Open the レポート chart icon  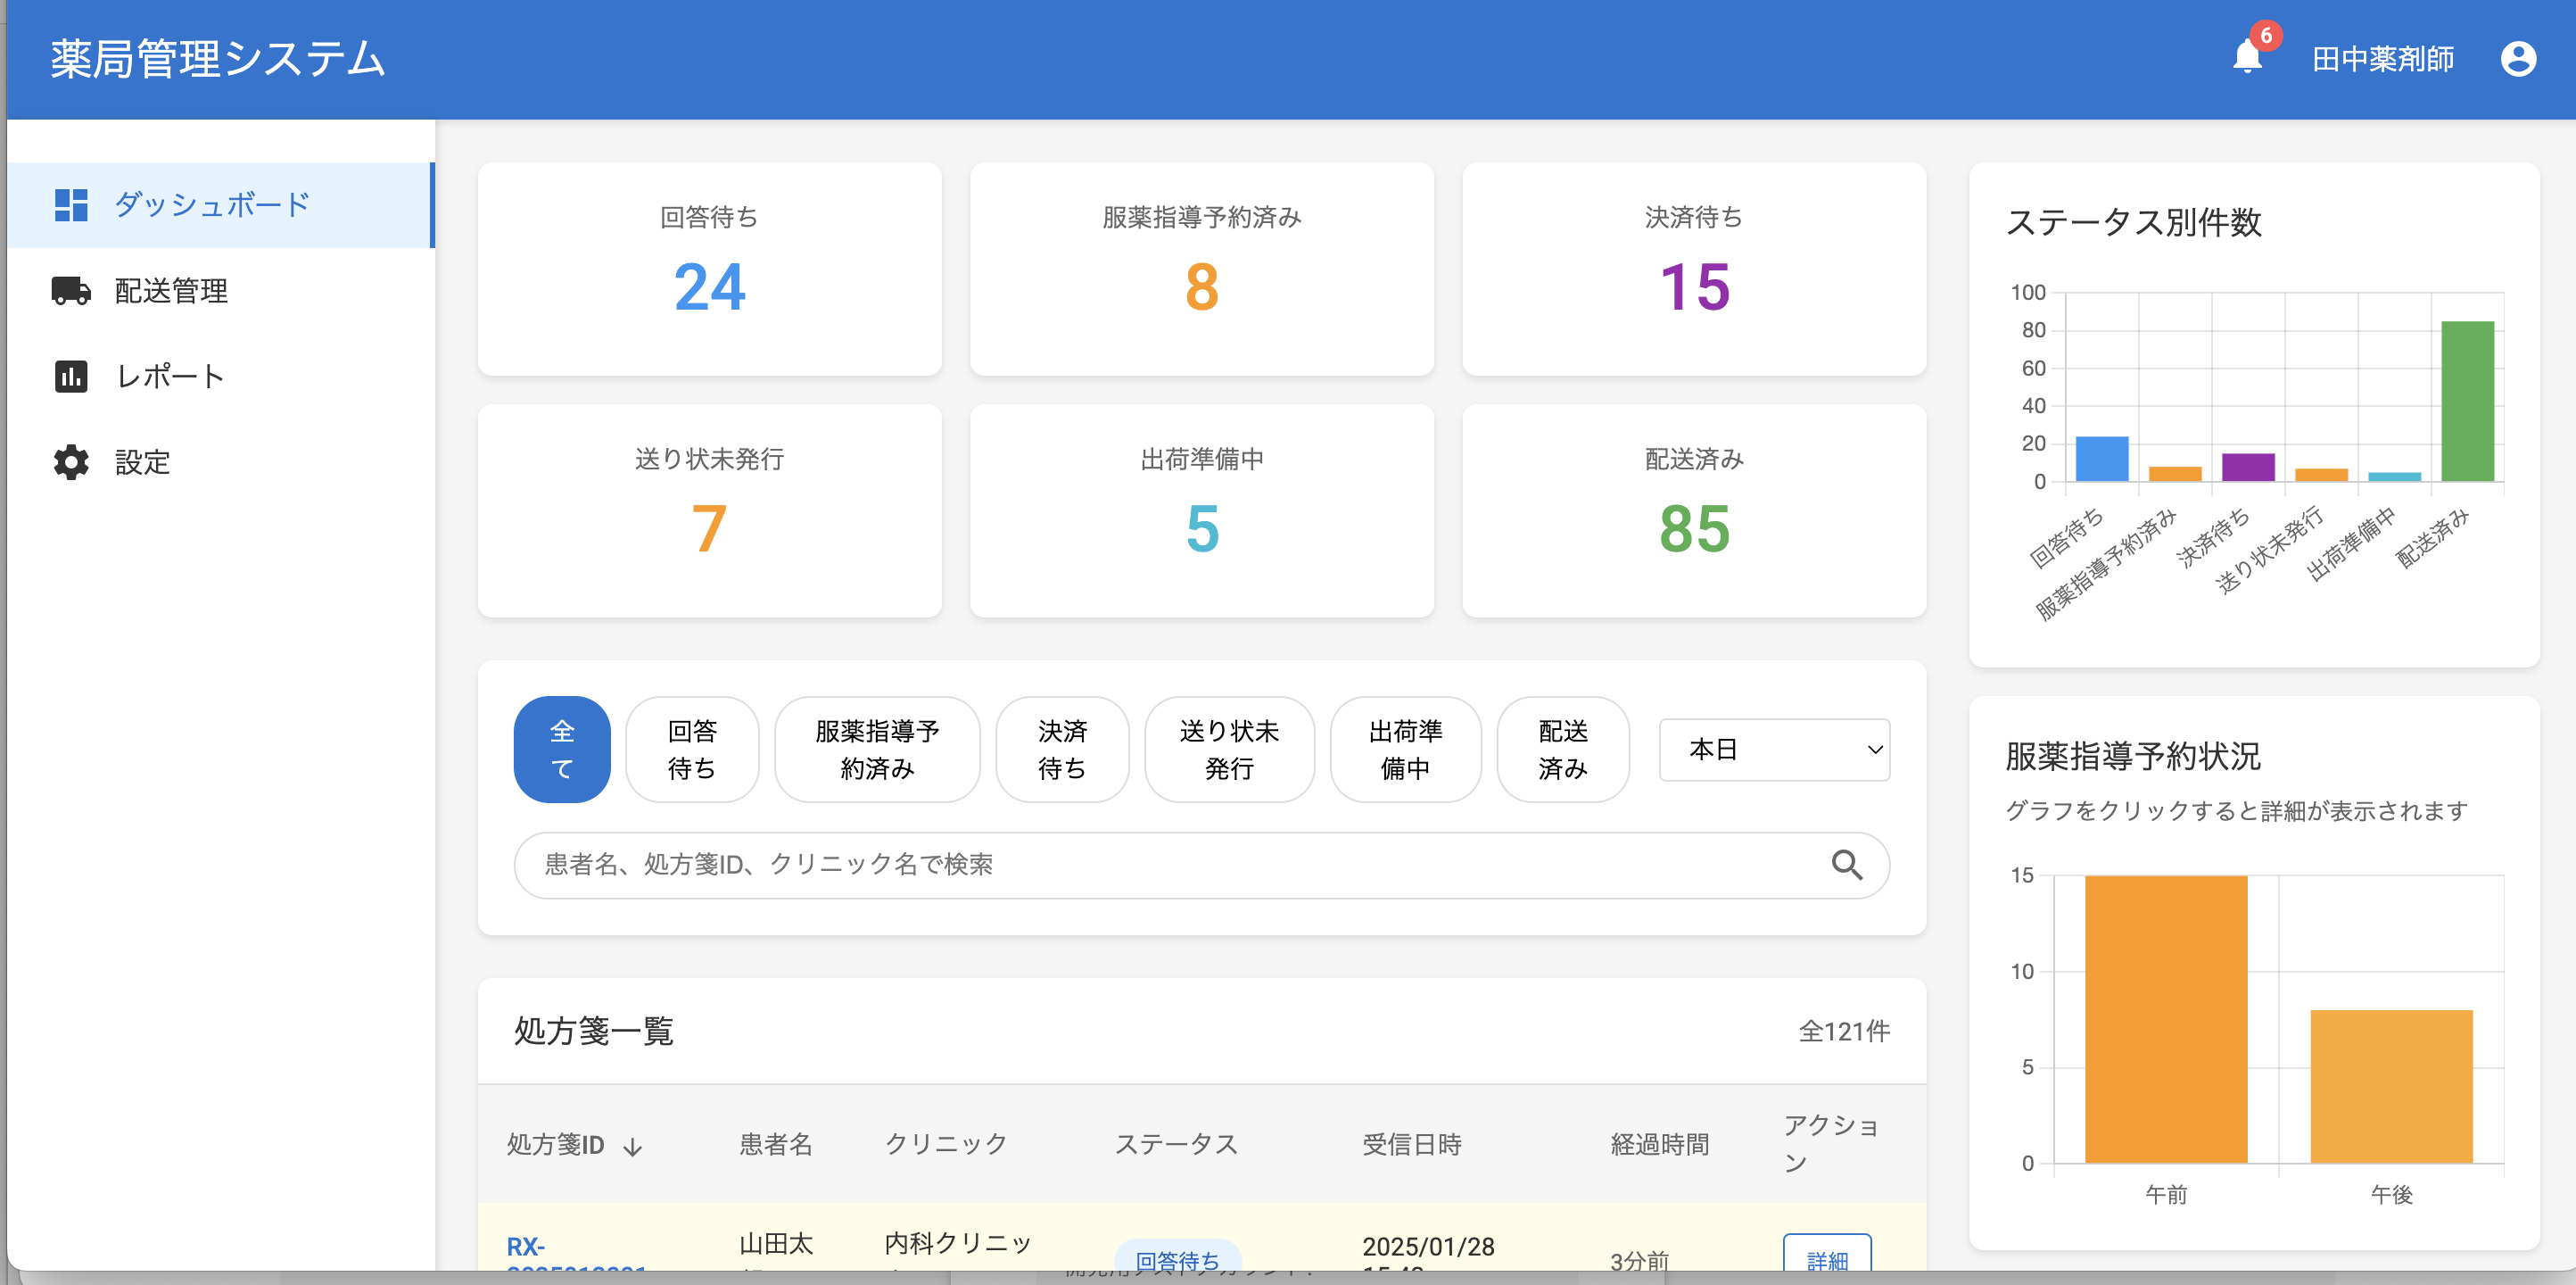point(71,377)
